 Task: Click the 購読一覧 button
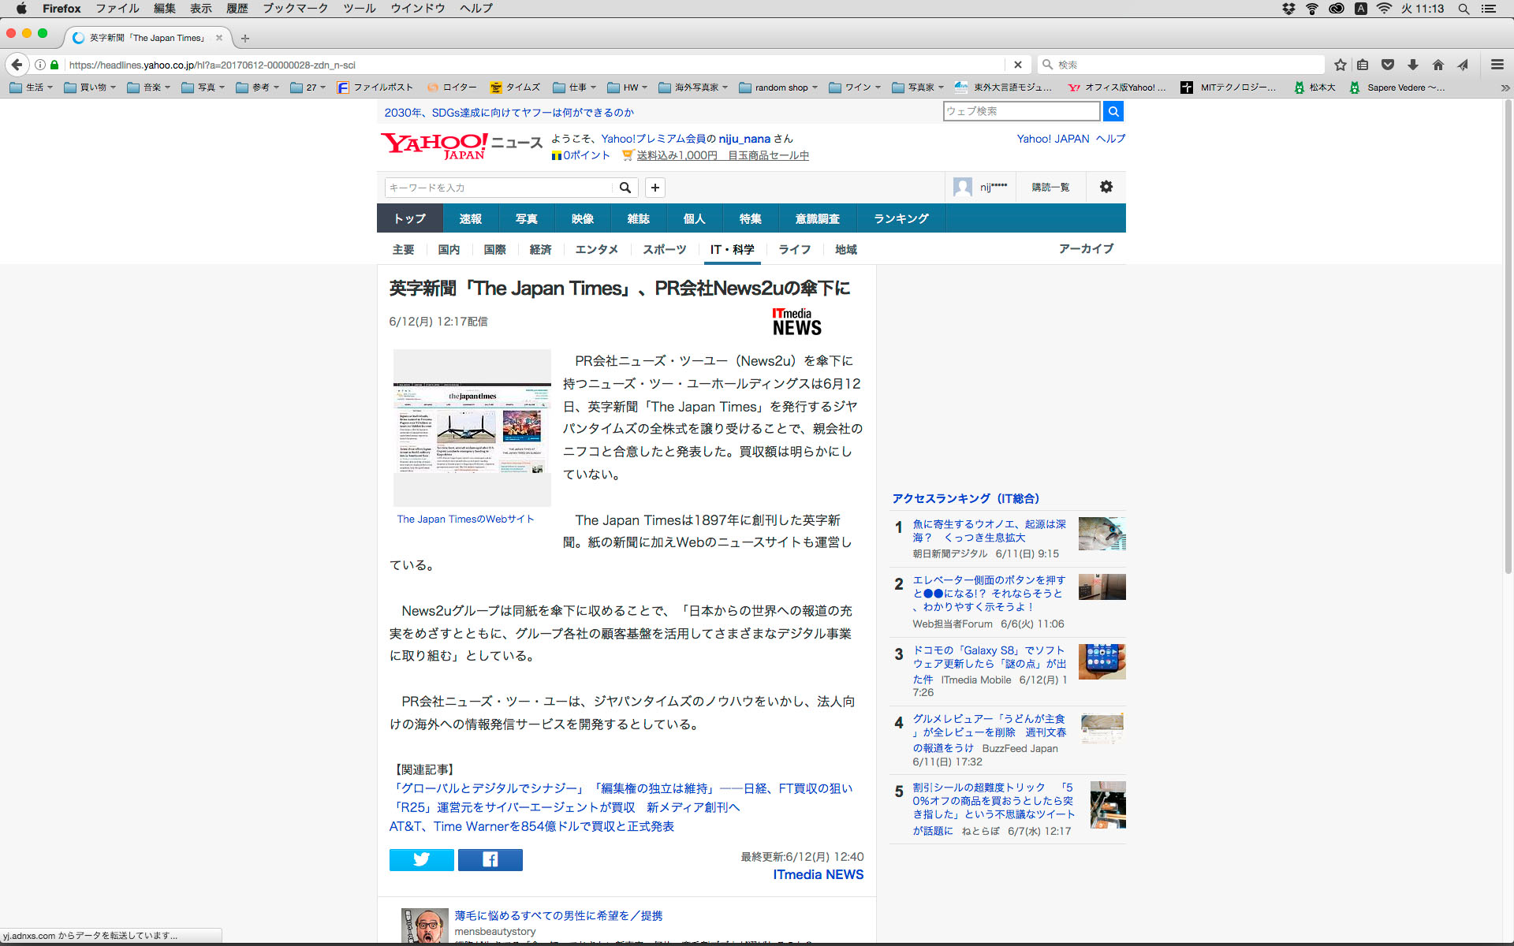click(x=1050, y=187)
